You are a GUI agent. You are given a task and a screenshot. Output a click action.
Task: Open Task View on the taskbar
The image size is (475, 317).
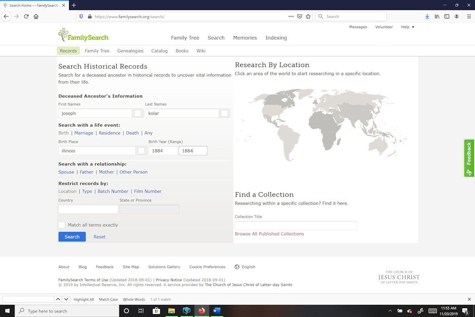141,311
